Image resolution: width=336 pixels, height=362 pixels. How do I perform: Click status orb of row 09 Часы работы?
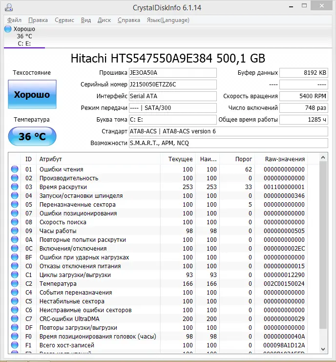click(15, 231)
